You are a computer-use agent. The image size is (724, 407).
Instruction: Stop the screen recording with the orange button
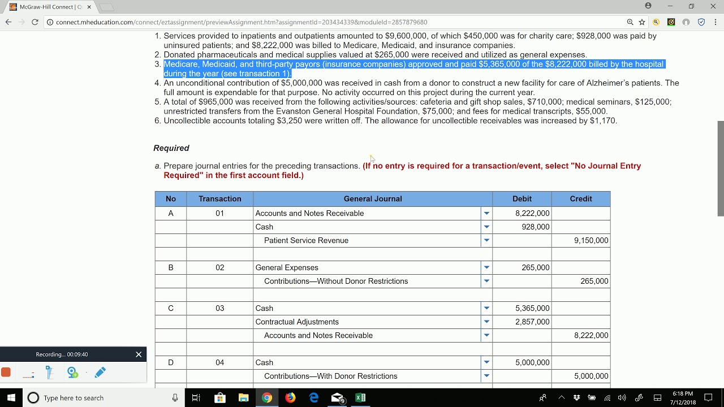(x=6, y=372)
